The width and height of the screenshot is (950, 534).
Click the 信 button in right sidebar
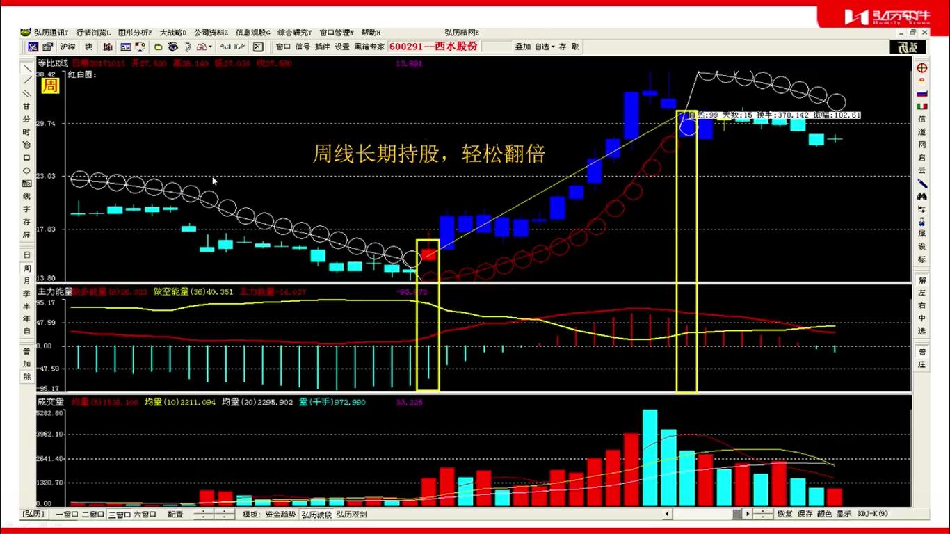pyautogui.click(x=922, y=119)
